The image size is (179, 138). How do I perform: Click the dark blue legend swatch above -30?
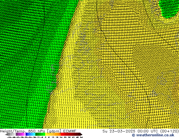[x=27, y=134]
